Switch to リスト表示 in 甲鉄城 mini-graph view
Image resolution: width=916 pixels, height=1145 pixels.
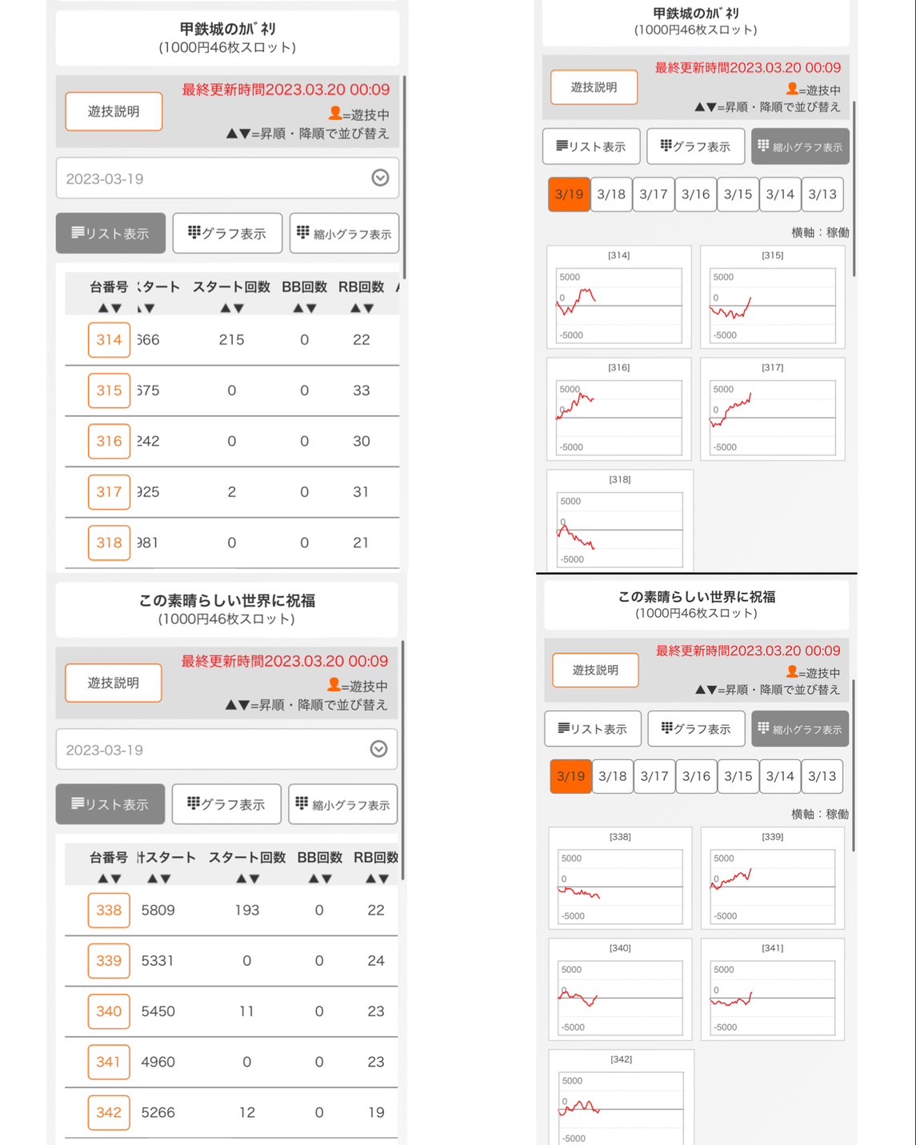[591, 146]
